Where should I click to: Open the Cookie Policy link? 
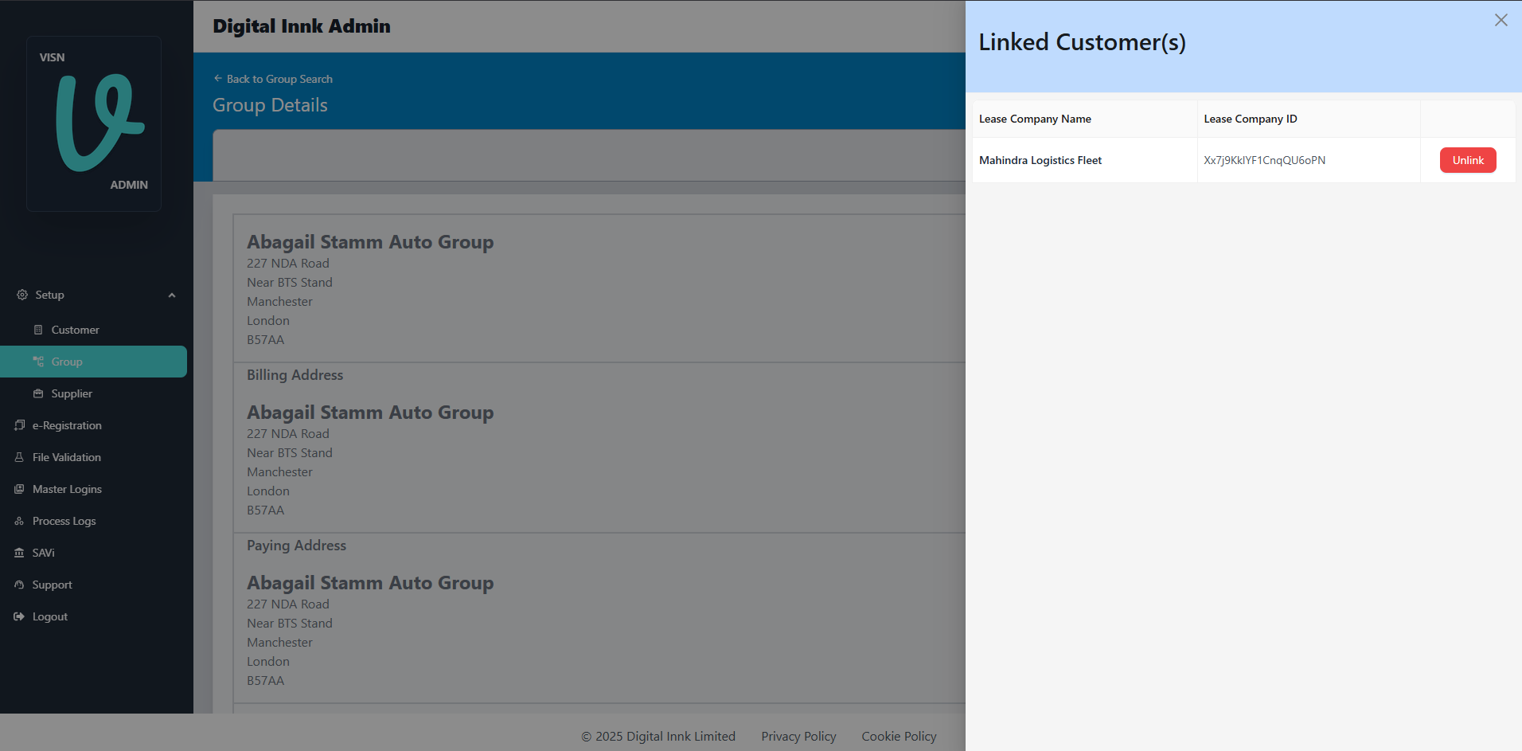[899, 737]
